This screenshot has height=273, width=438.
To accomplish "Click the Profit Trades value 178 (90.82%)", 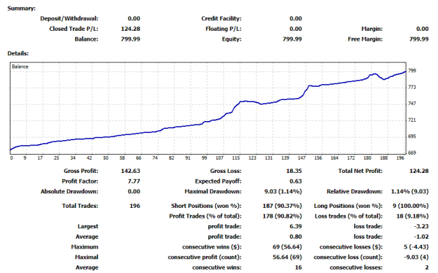I will [282, 216].
